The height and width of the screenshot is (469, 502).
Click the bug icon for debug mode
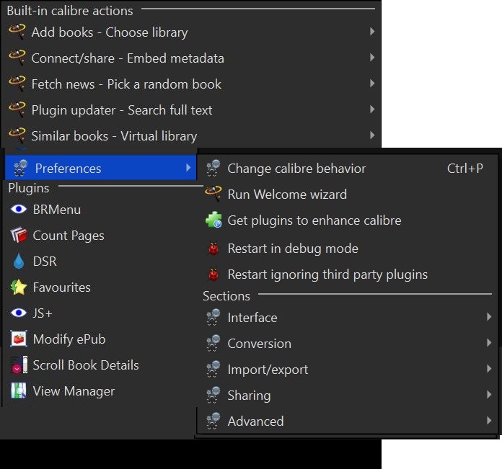(x=213, y=249)
